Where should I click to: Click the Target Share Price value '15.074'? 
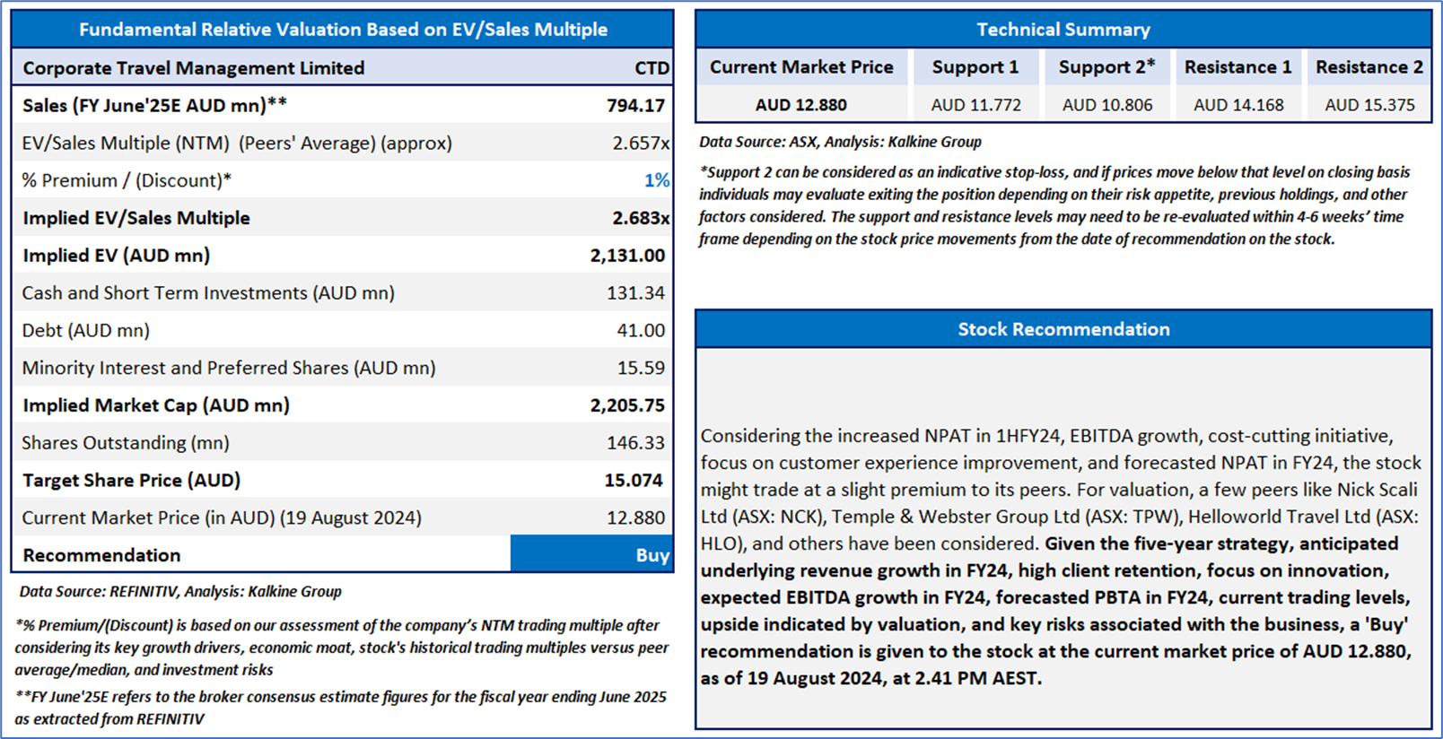[x=634, y=481]
